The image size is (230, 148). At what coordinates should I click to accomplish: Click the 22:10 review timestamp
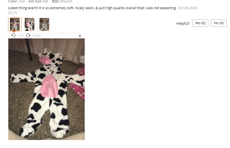click(x=12, y=13)
